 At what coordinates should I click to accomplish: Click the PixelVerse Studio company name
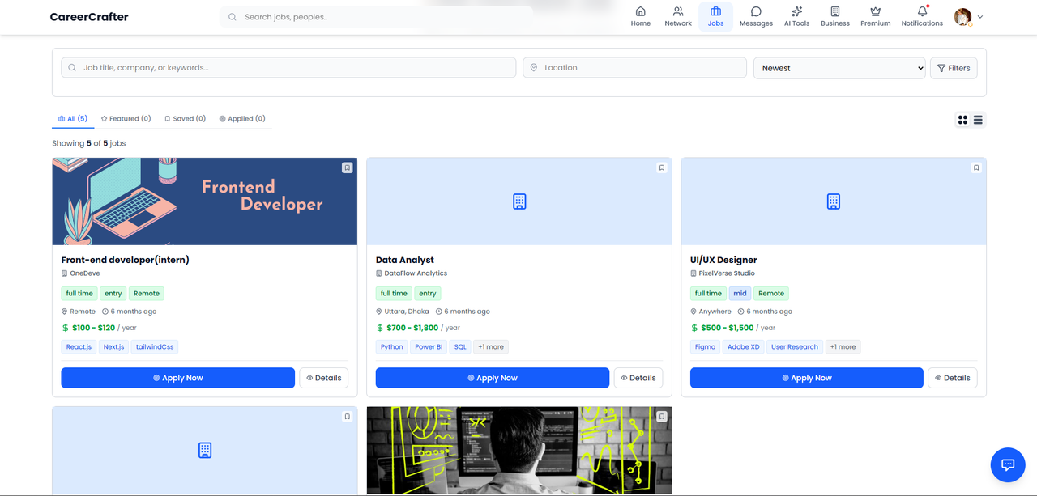coord(727,273)
